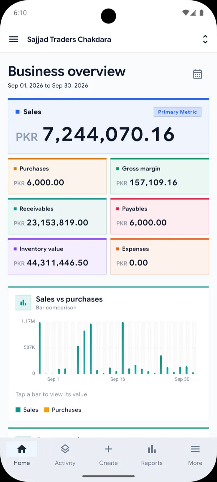The image size is (217, 482).
Task: Open the calendar date range picker
Action: (x=197, y=74)
